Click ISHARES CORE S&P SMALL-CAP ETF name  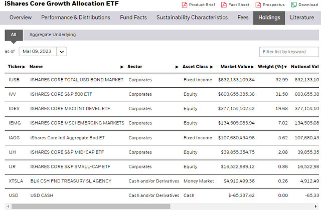(70, 166)
